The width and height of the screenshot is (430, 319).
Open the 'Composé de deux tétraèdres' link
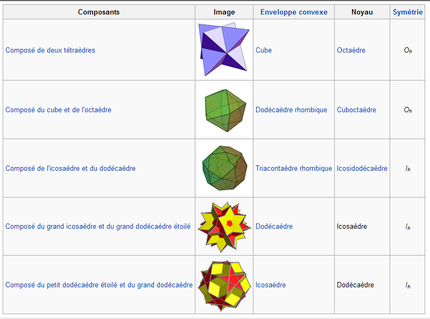click(50, 50)
